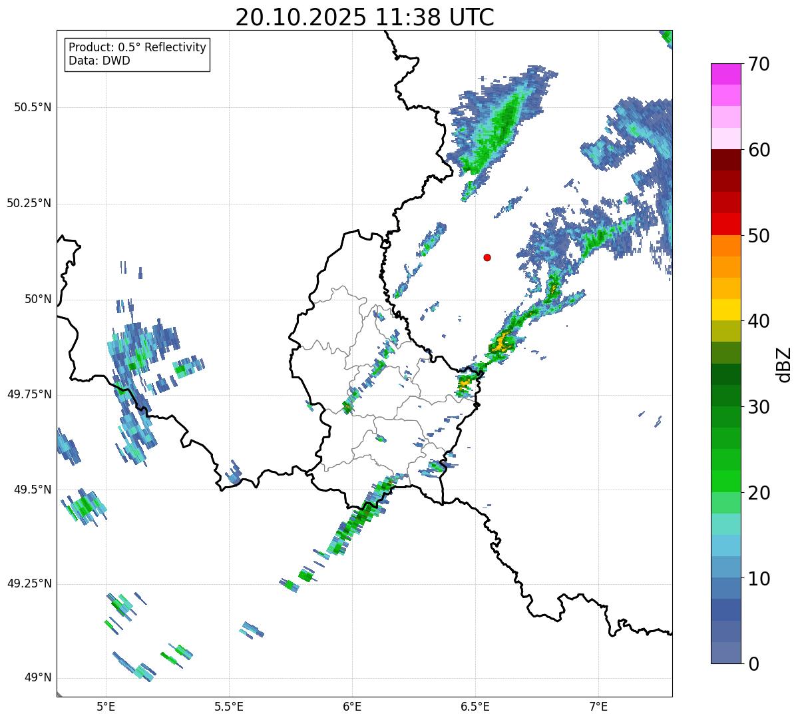Screen dimensions: 800x720
Task: Click the 49.25°N latitude label
Action: [x=29, y=583]
